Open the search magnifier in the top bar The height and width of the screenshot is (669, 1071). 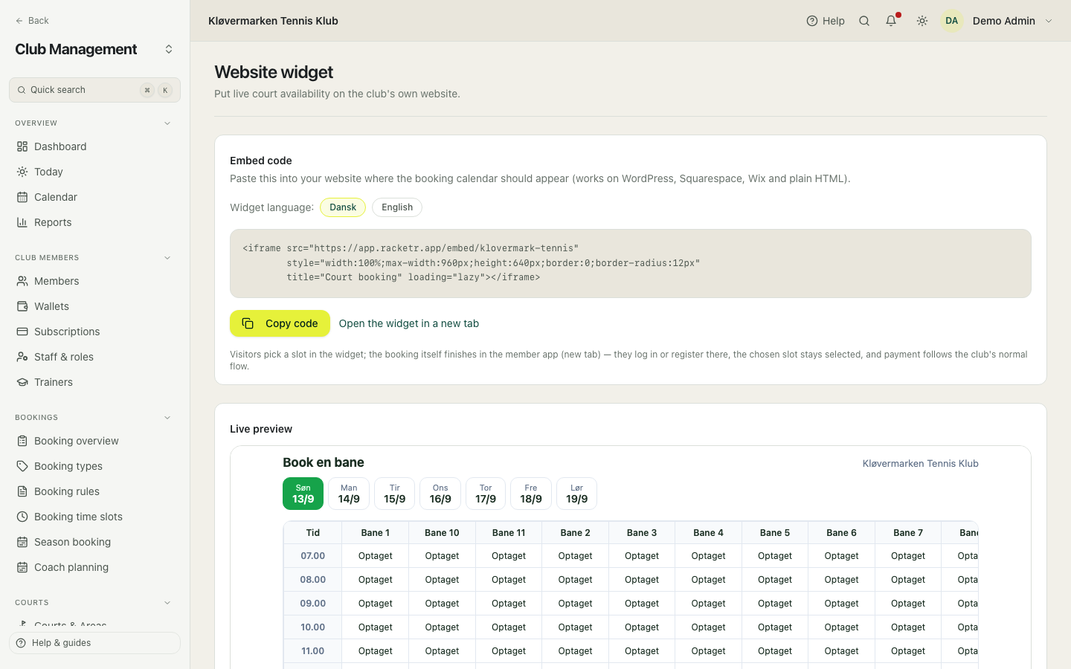point(864,21)
